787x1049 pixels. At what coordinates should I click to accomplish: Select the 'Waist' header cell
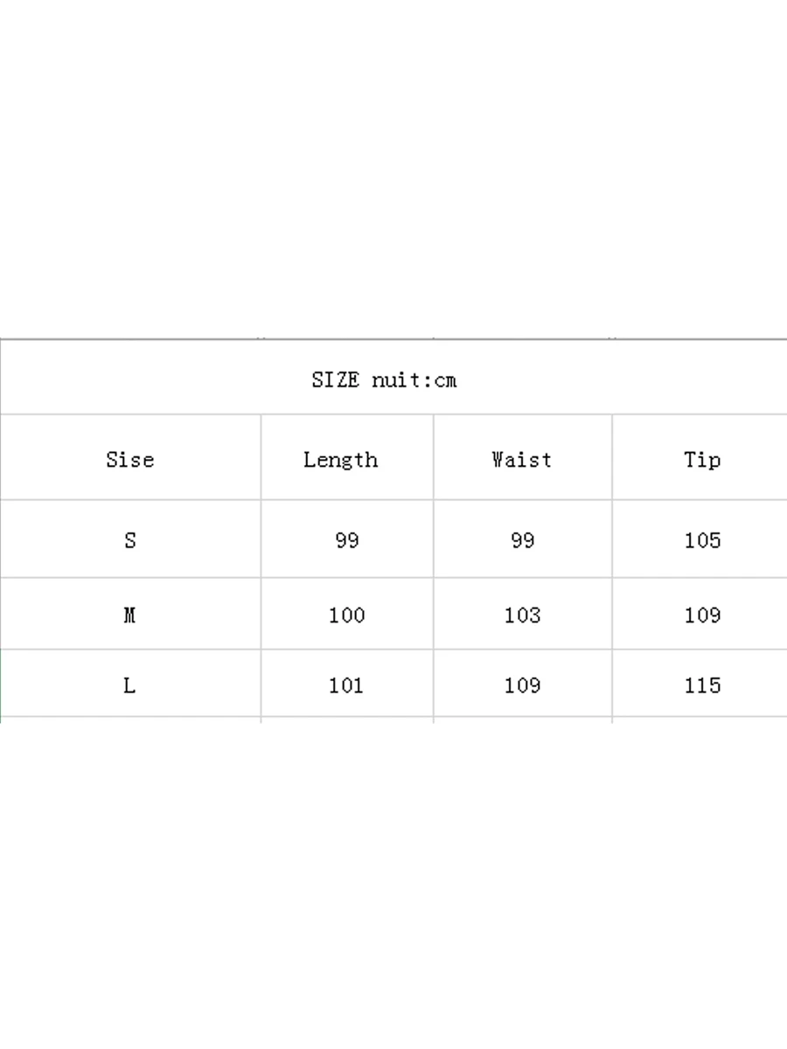(x=523, y=457)
